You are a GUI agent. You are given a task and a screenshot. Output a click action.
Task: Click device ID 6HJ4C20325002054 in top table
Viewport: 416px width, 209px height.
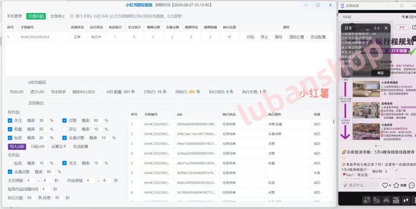[x=35, y=37]
